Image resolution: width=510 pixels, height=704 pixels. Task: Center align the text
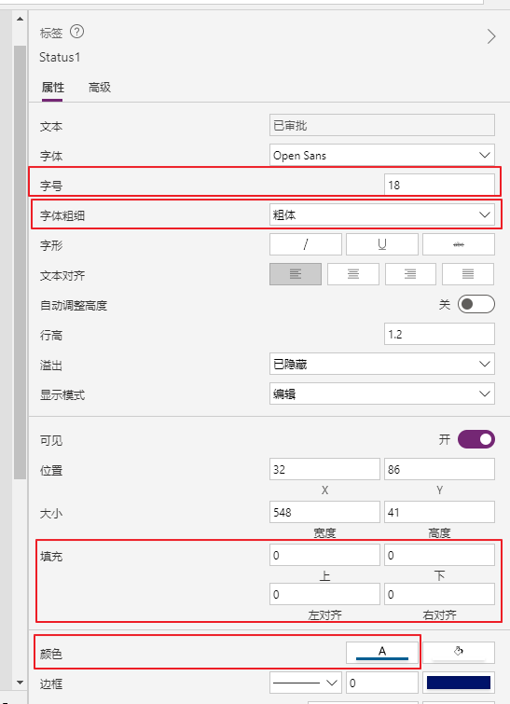coord(353,274)
